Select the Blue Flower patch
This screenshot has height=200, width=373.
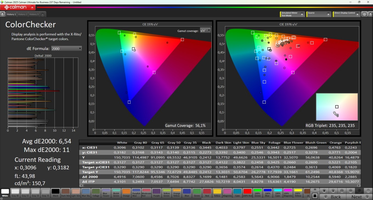coord(106,193)
